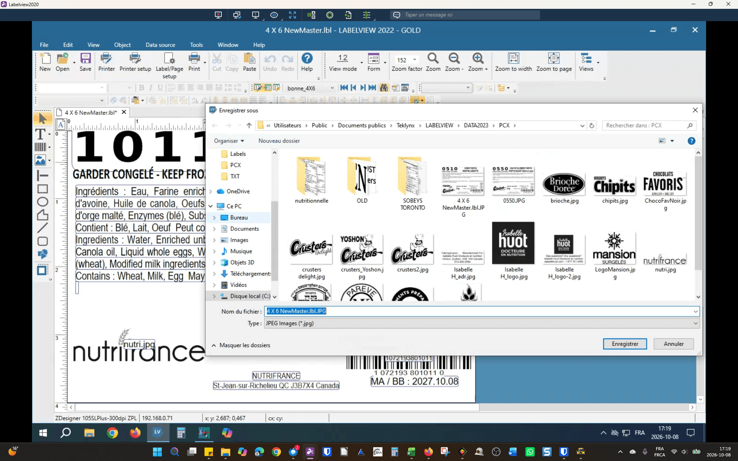This screenshot has width=738, height=461.
Task: Choose the Barcode tool in toolbox
Action: pyautogui.click(x=40, y=147)
